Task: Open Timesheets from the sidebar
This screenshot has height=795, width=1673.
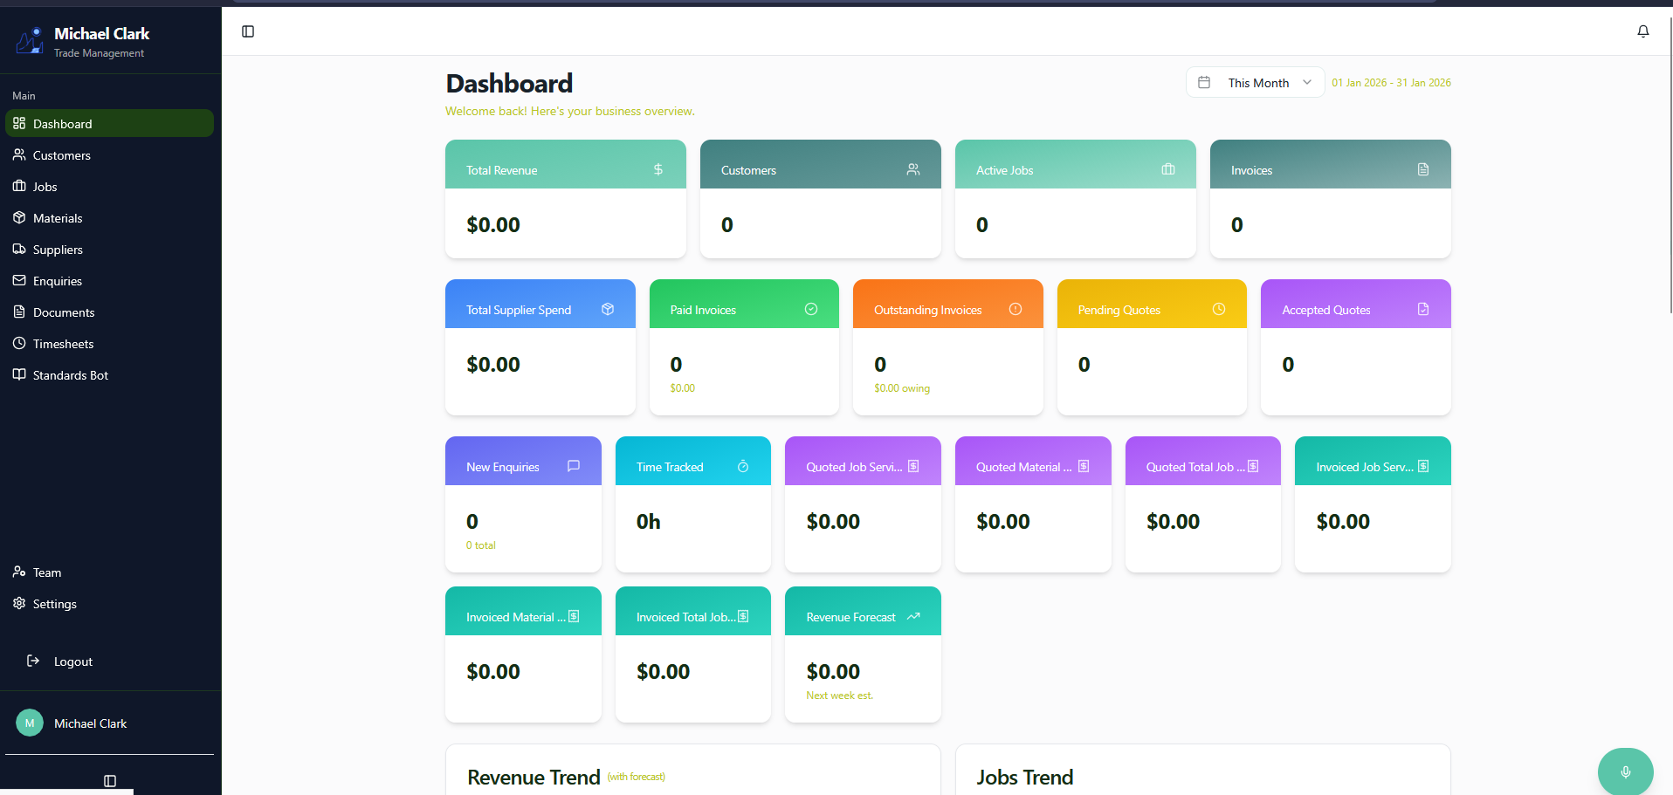Action: point(62,343)
